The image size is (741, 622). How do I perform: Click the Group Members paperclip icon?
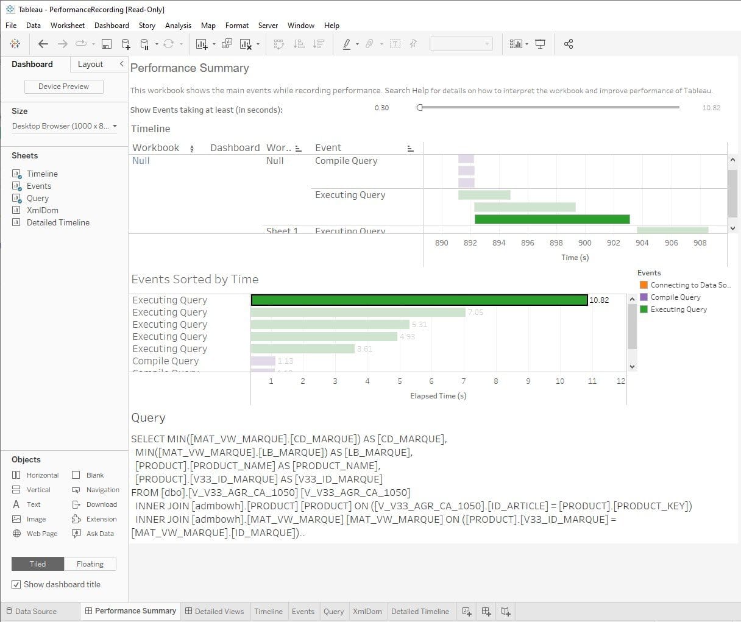(369, 44)
